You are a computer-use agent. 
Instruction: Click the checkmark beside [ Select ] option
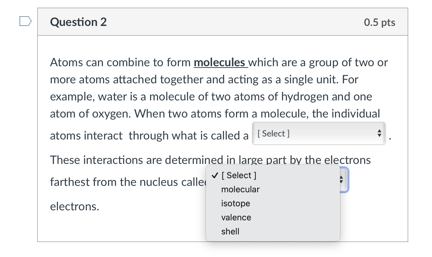(x=214, y=175)
